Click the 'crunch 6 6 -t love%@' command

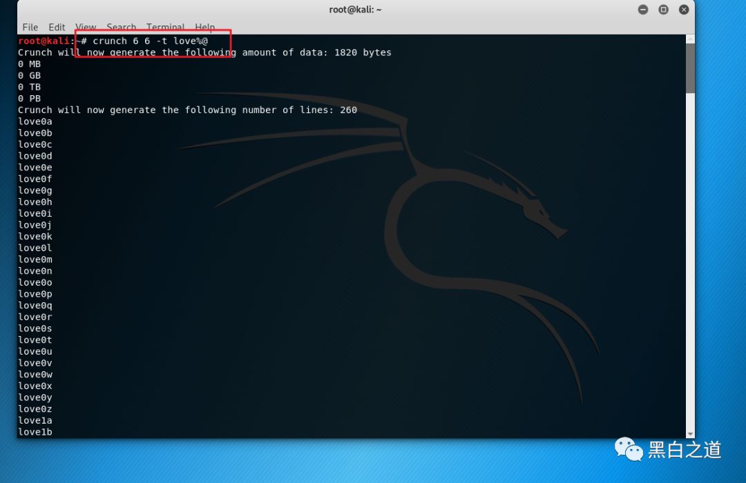pos(151,41)
